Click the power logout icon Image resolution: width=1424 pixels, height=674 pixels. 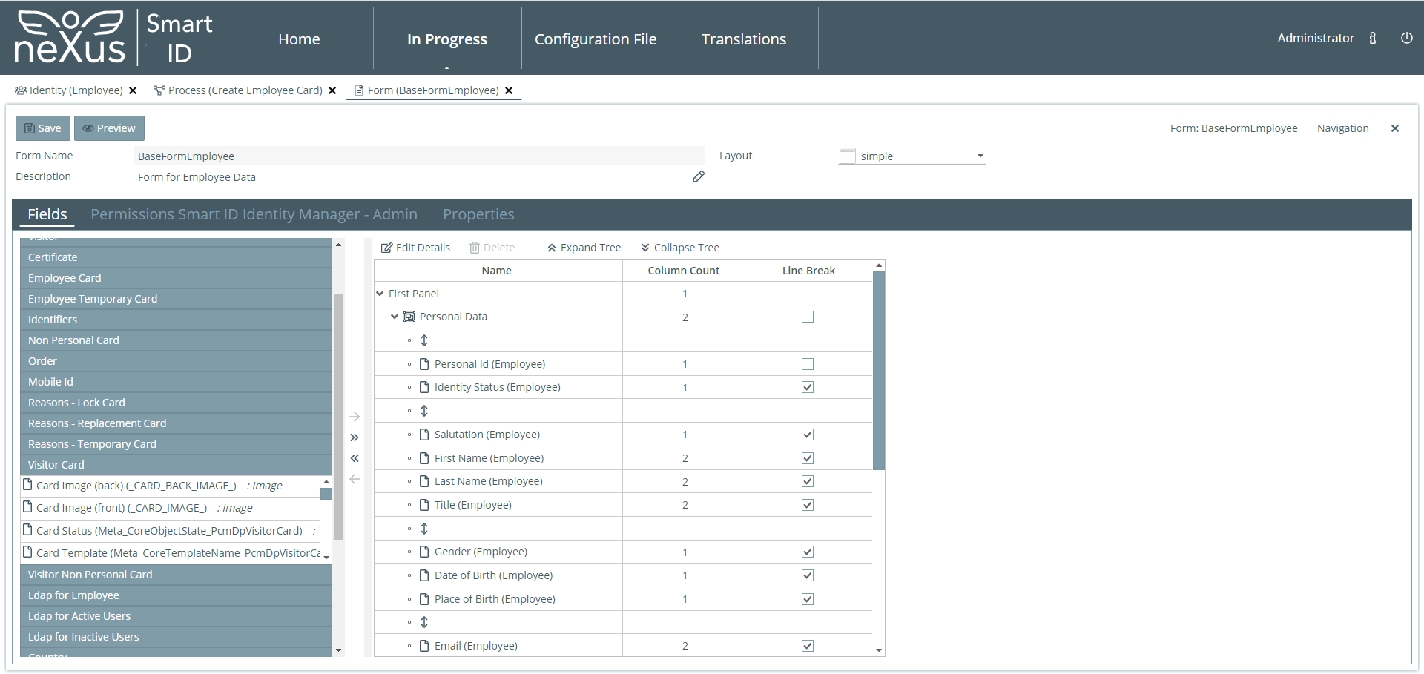(x=1407, y=38)
